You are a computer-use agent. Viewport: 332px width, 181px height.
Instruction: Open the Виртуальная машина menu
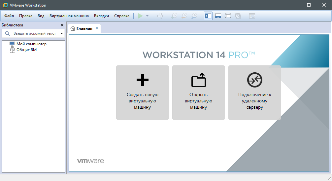(69, 16)
